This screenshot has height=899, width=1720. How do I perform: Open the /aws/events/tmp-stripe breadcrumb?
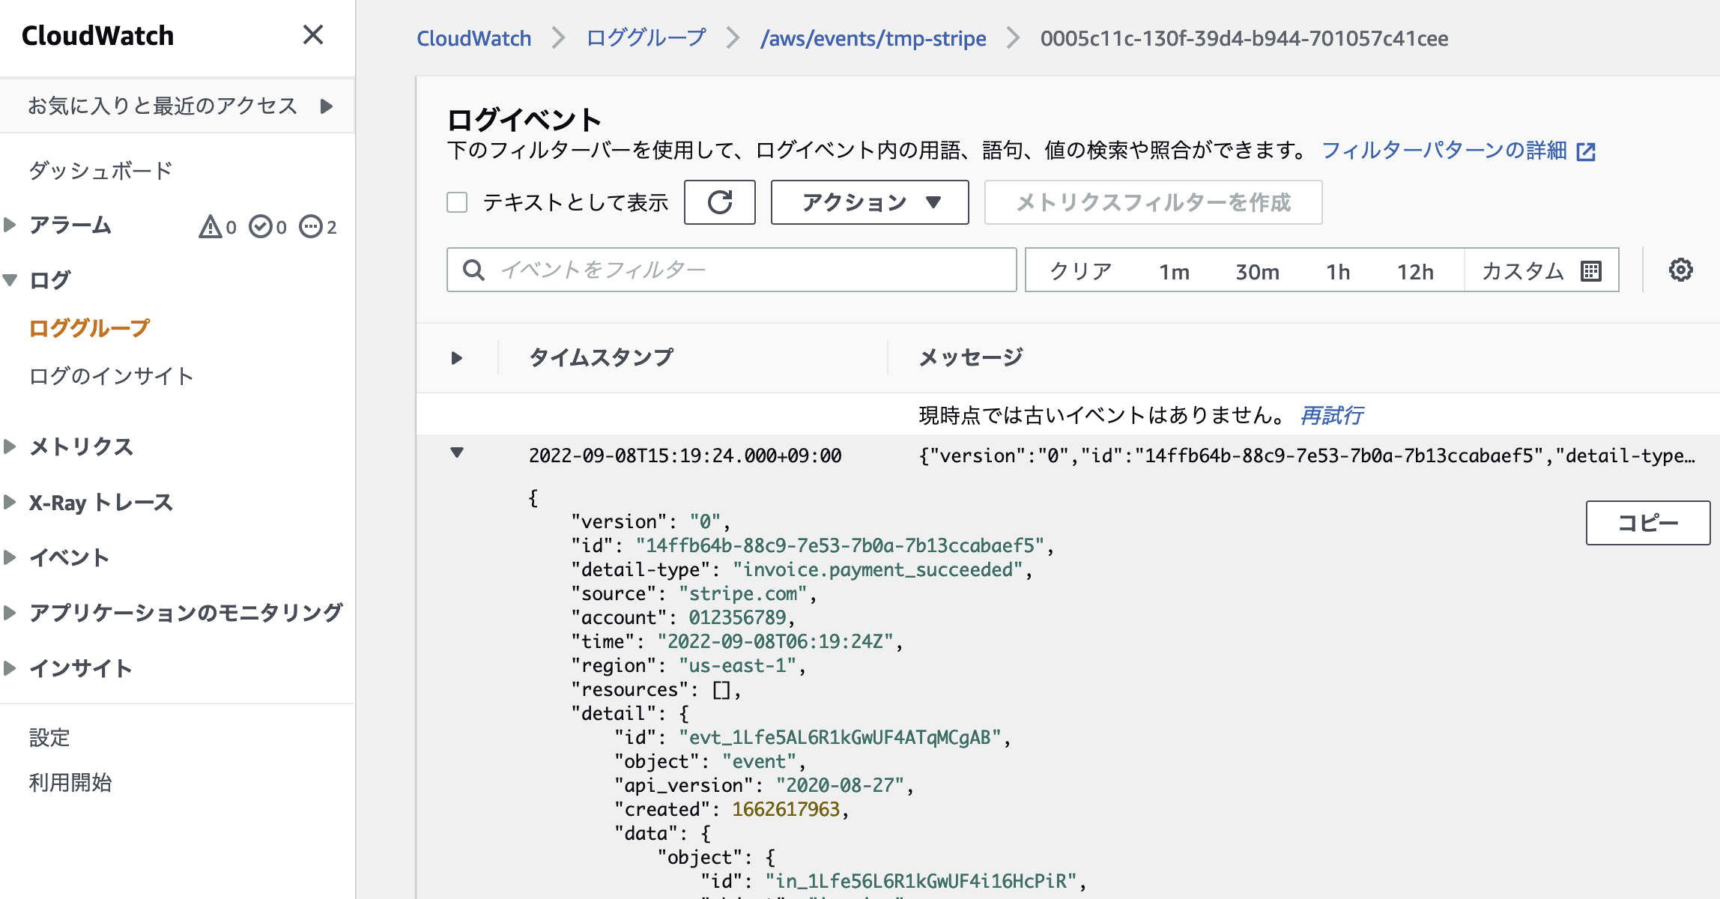tap(873, 38)
